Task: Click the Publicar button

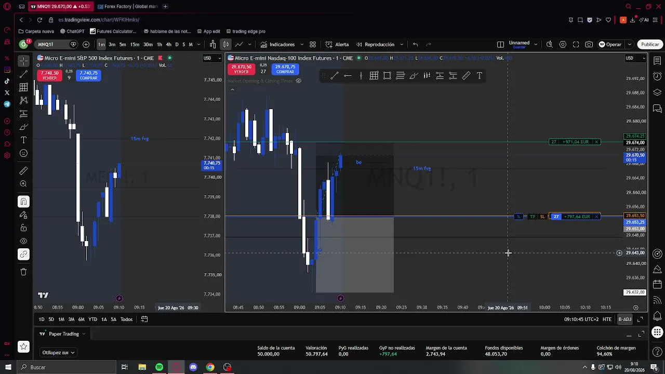Action: [650, 44]
